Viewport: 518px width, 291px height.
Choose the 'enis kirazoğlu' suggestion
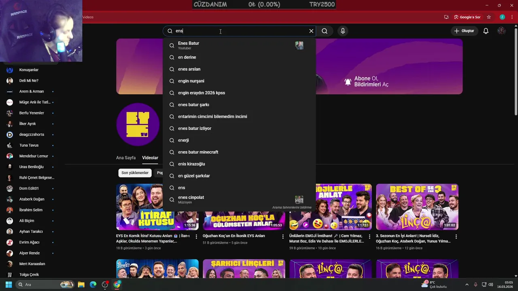(239, 164)
